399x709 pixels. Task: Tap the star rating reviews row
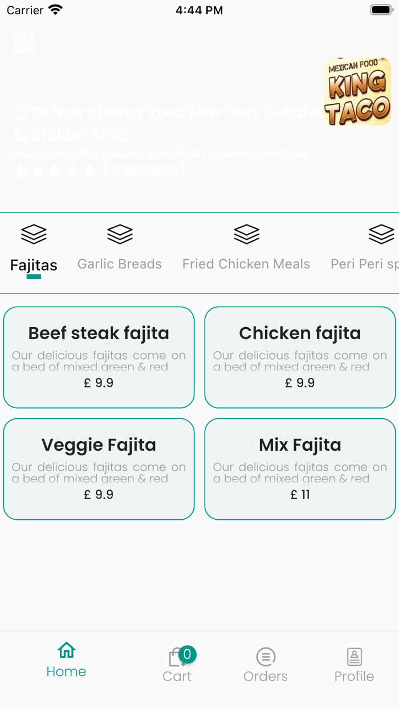click(x=98, y=170)
